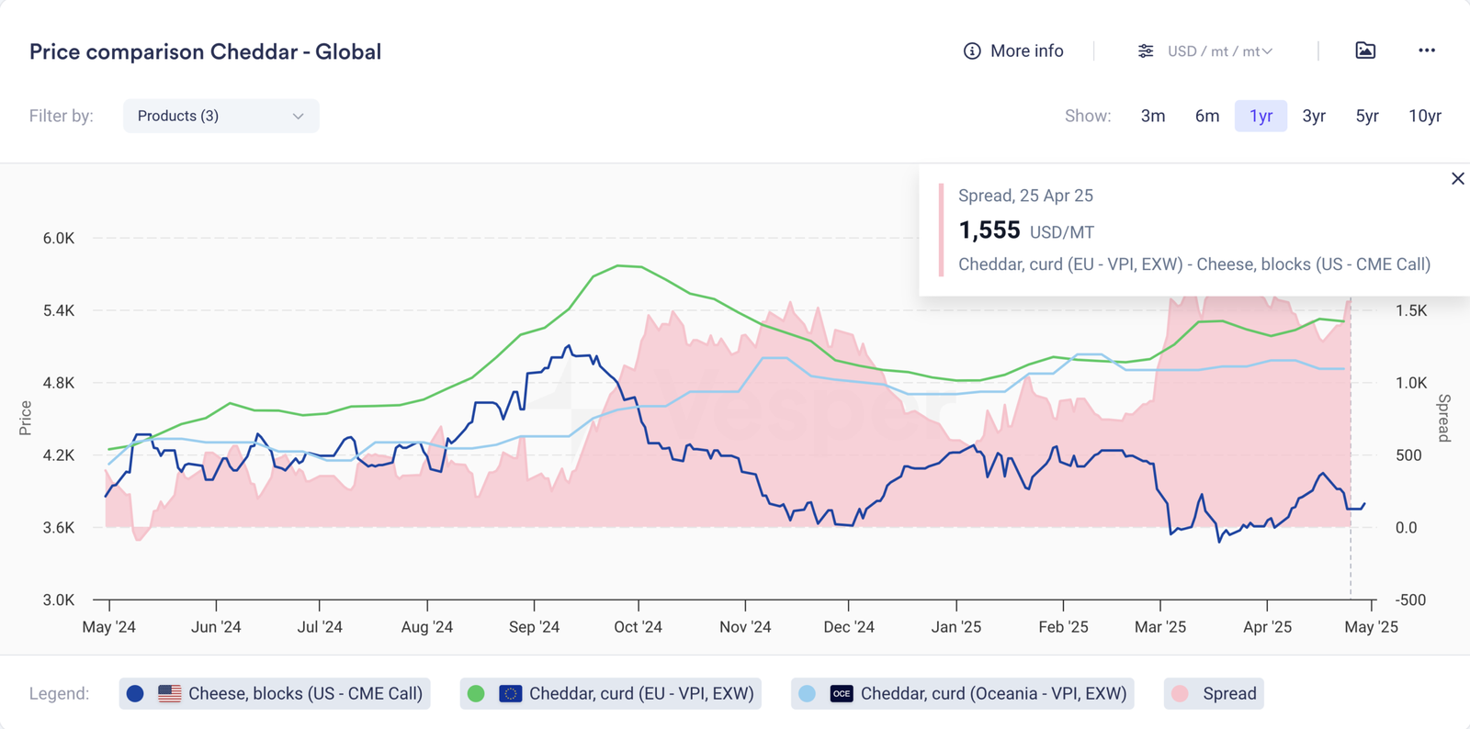Click the pink Spread color swatch
This screenshot has width=1470, height=729.
1181,694
